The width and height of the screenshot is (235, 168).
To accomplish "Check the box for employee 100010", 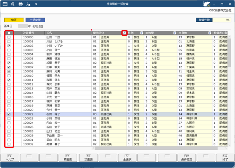I will tap(9, 76).
